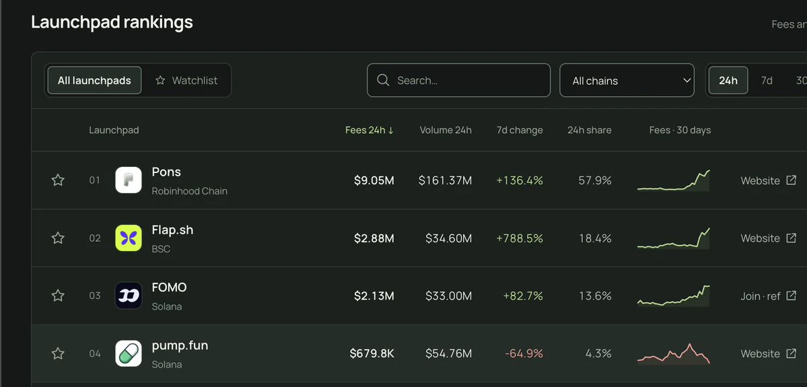Viewport: 807px width, 387px height.
Task: Click external link icon in FOMO row
Action: [x=791, y=295]
